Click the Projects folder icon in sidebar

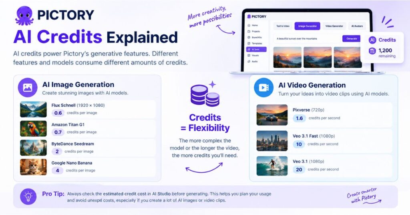(x=249, y=31)
